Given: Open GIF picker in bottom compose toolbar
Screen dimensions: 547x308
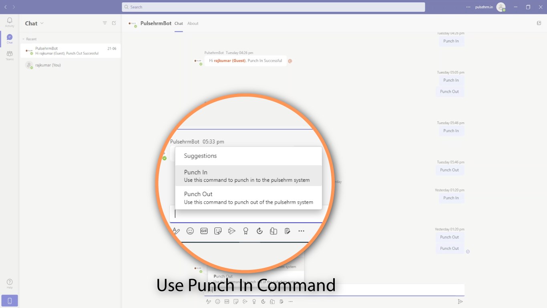Looking at the screenshot, I should click(x=227, y=302).
